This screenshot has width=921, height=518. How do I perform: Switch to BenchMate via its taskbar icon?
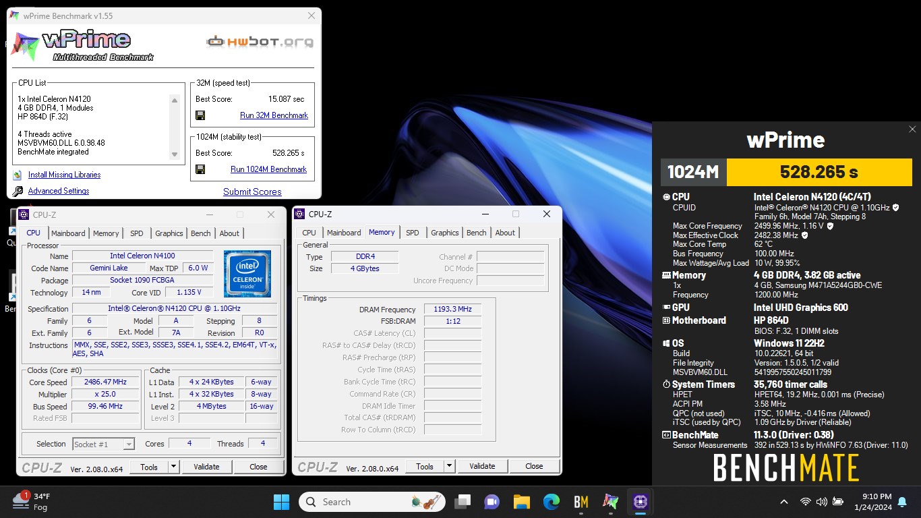point(581,502)
